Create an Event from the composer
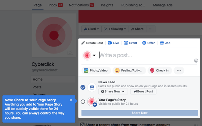Viewport: 202px width, 126px height. click(131, 43)
